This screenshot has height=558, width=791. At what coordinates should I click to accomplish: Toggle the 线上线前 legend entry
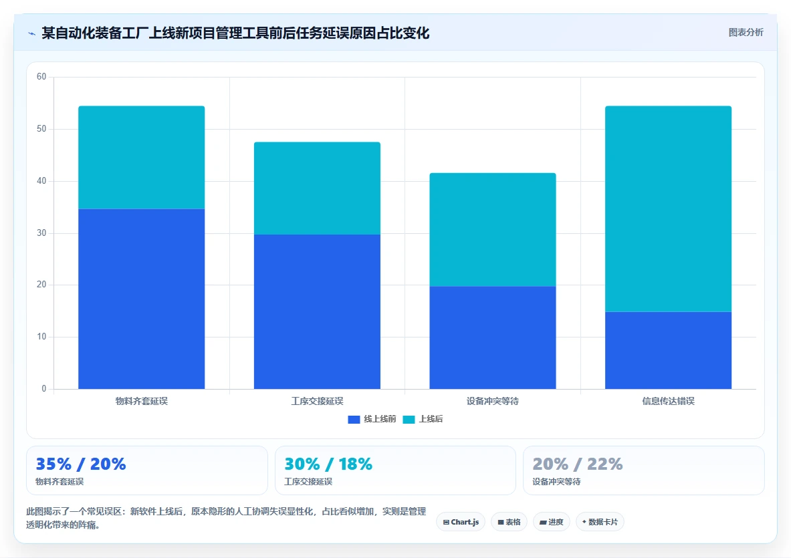click(x=372, y=419)
